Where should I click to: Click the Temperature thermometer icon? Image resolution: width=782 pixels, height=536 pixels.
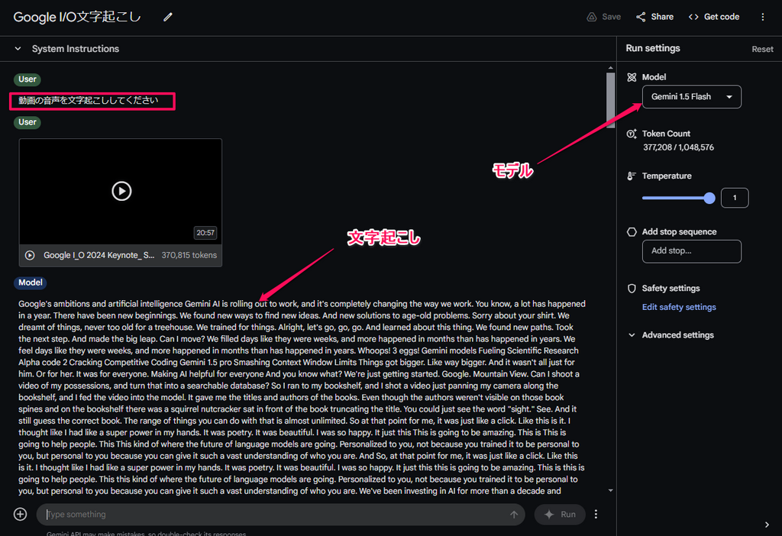click(x=632, y=176)
